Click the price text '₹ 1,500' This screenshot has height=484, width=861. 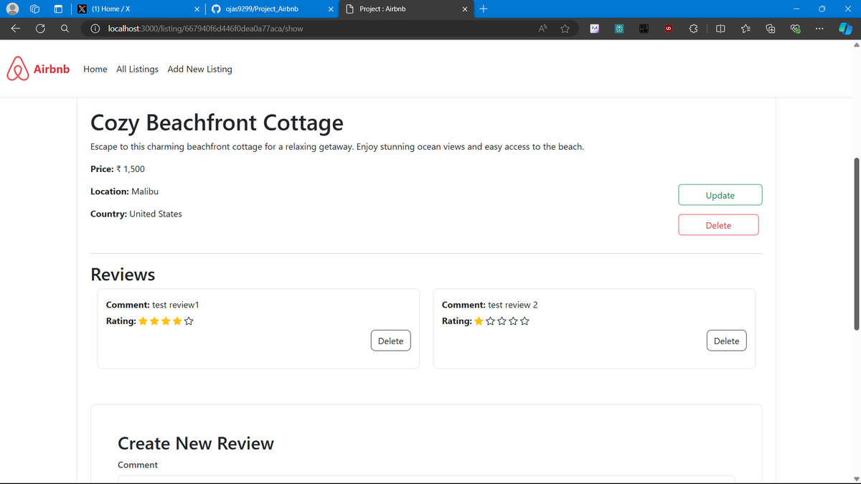click(x=131, y=169)
